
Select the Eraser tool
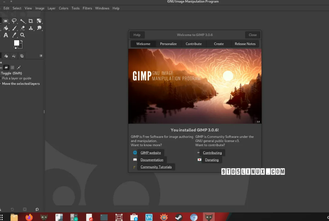pyautogui.click(x=23, y=28)
